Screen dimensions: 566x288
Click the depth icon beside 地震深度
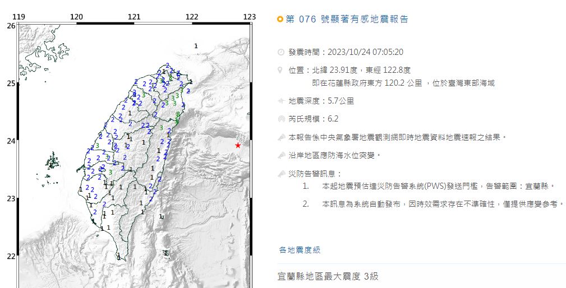click(281, 101)
